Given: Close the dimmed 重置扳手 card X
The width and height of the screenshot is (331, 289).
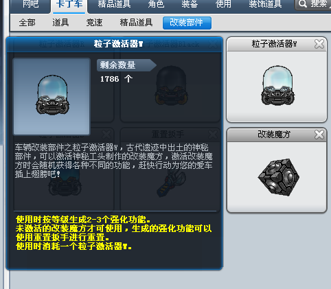Looking at the screenshot, I should tap(213, 135).
